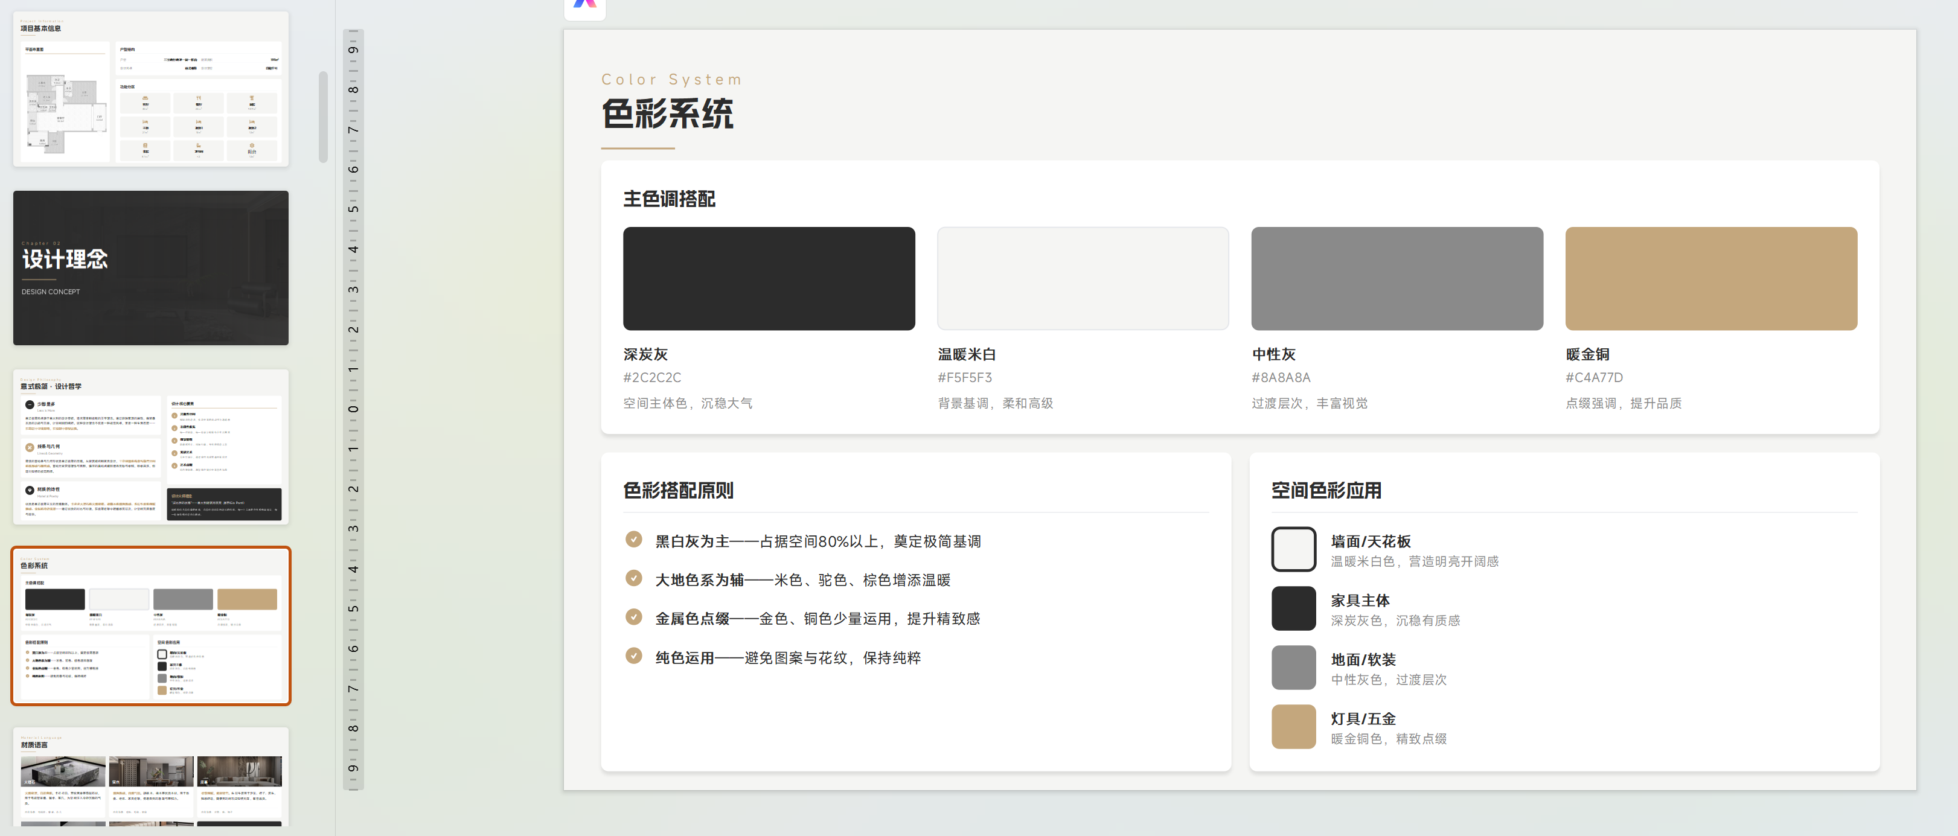Click the white 墙面/天花板 square icon

coord(1293,549)
